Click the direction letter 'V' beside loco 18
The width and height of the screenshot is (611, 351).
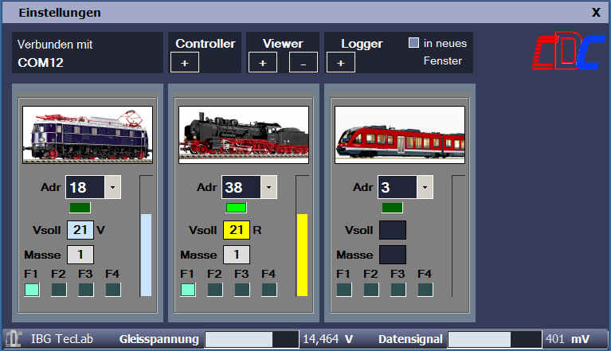(x=100, y=230)
